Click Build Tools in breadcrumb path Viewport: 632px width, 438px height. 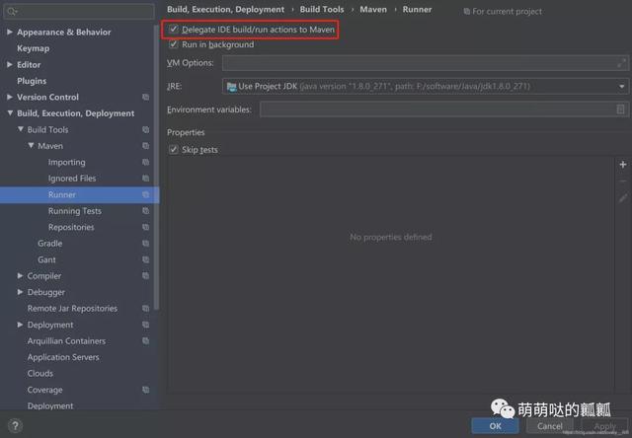tap(322, 9)
